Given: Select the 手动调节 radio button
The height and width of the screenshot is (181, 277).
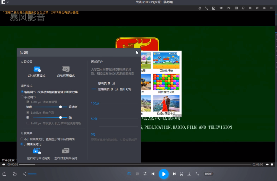Looking at the screenshot, I should pos(22,97).
